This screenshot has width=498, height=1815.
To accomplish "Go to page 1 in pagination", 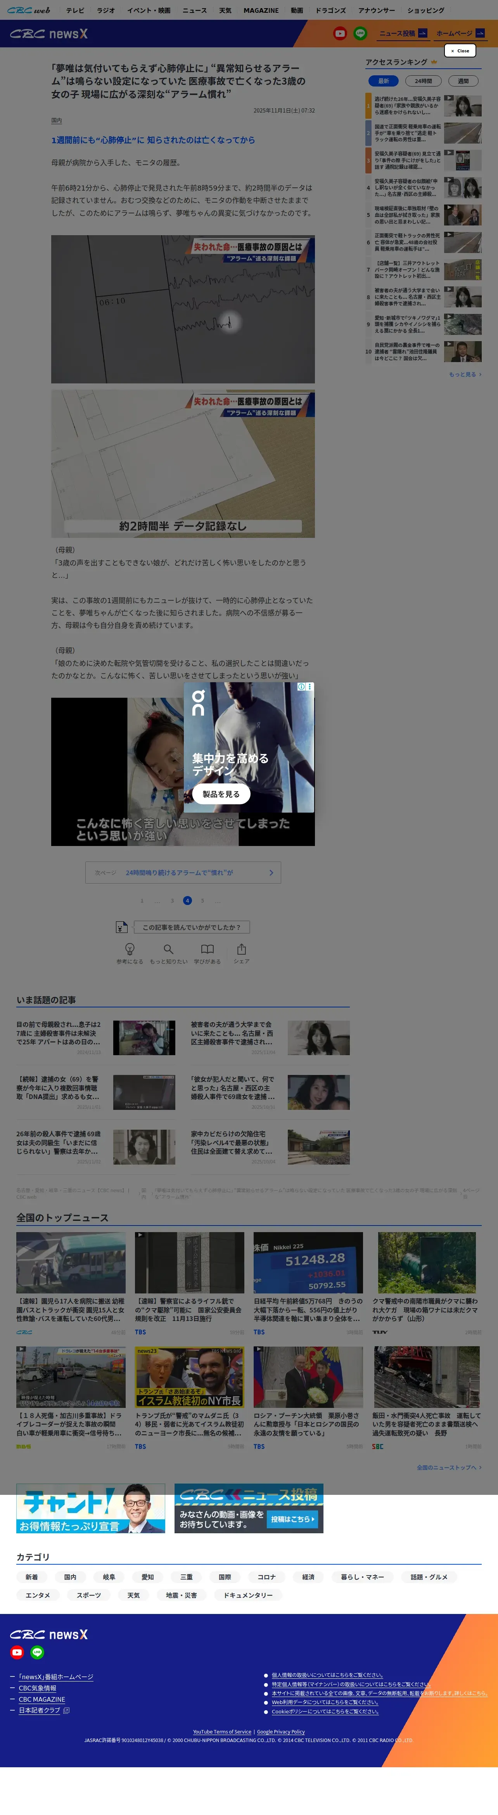I will pos(142,900).
